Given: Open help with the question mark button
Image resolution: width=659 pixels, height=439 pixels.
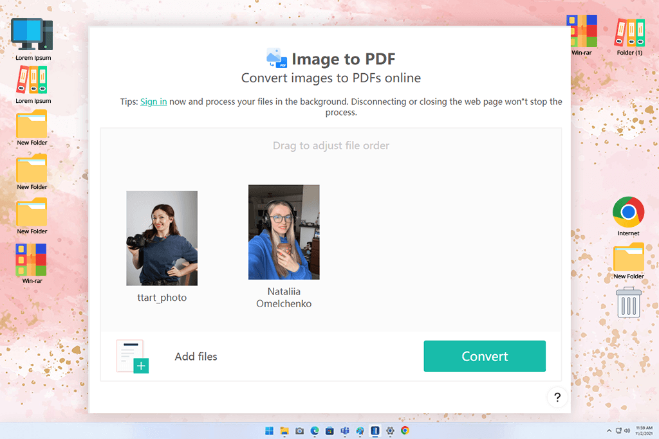Looking at the screenshot, I should 557,397.
